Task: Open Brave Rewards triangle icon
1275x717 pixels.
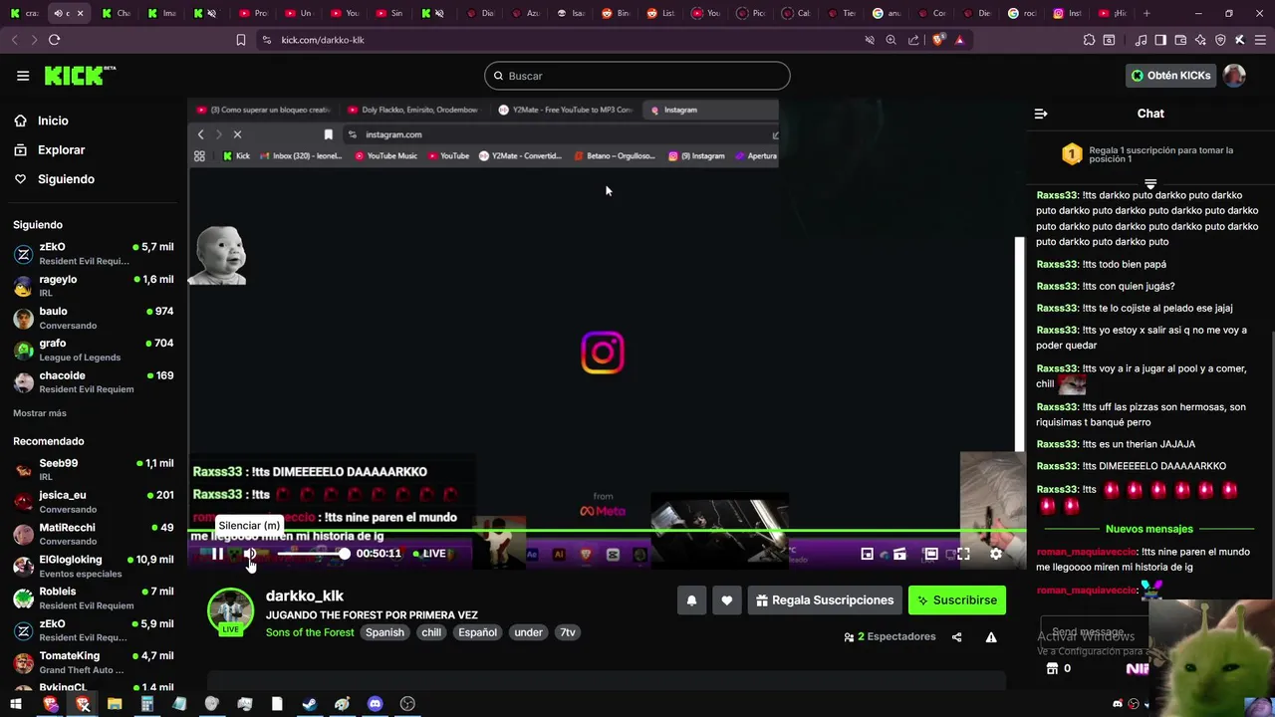Action: 959,40
